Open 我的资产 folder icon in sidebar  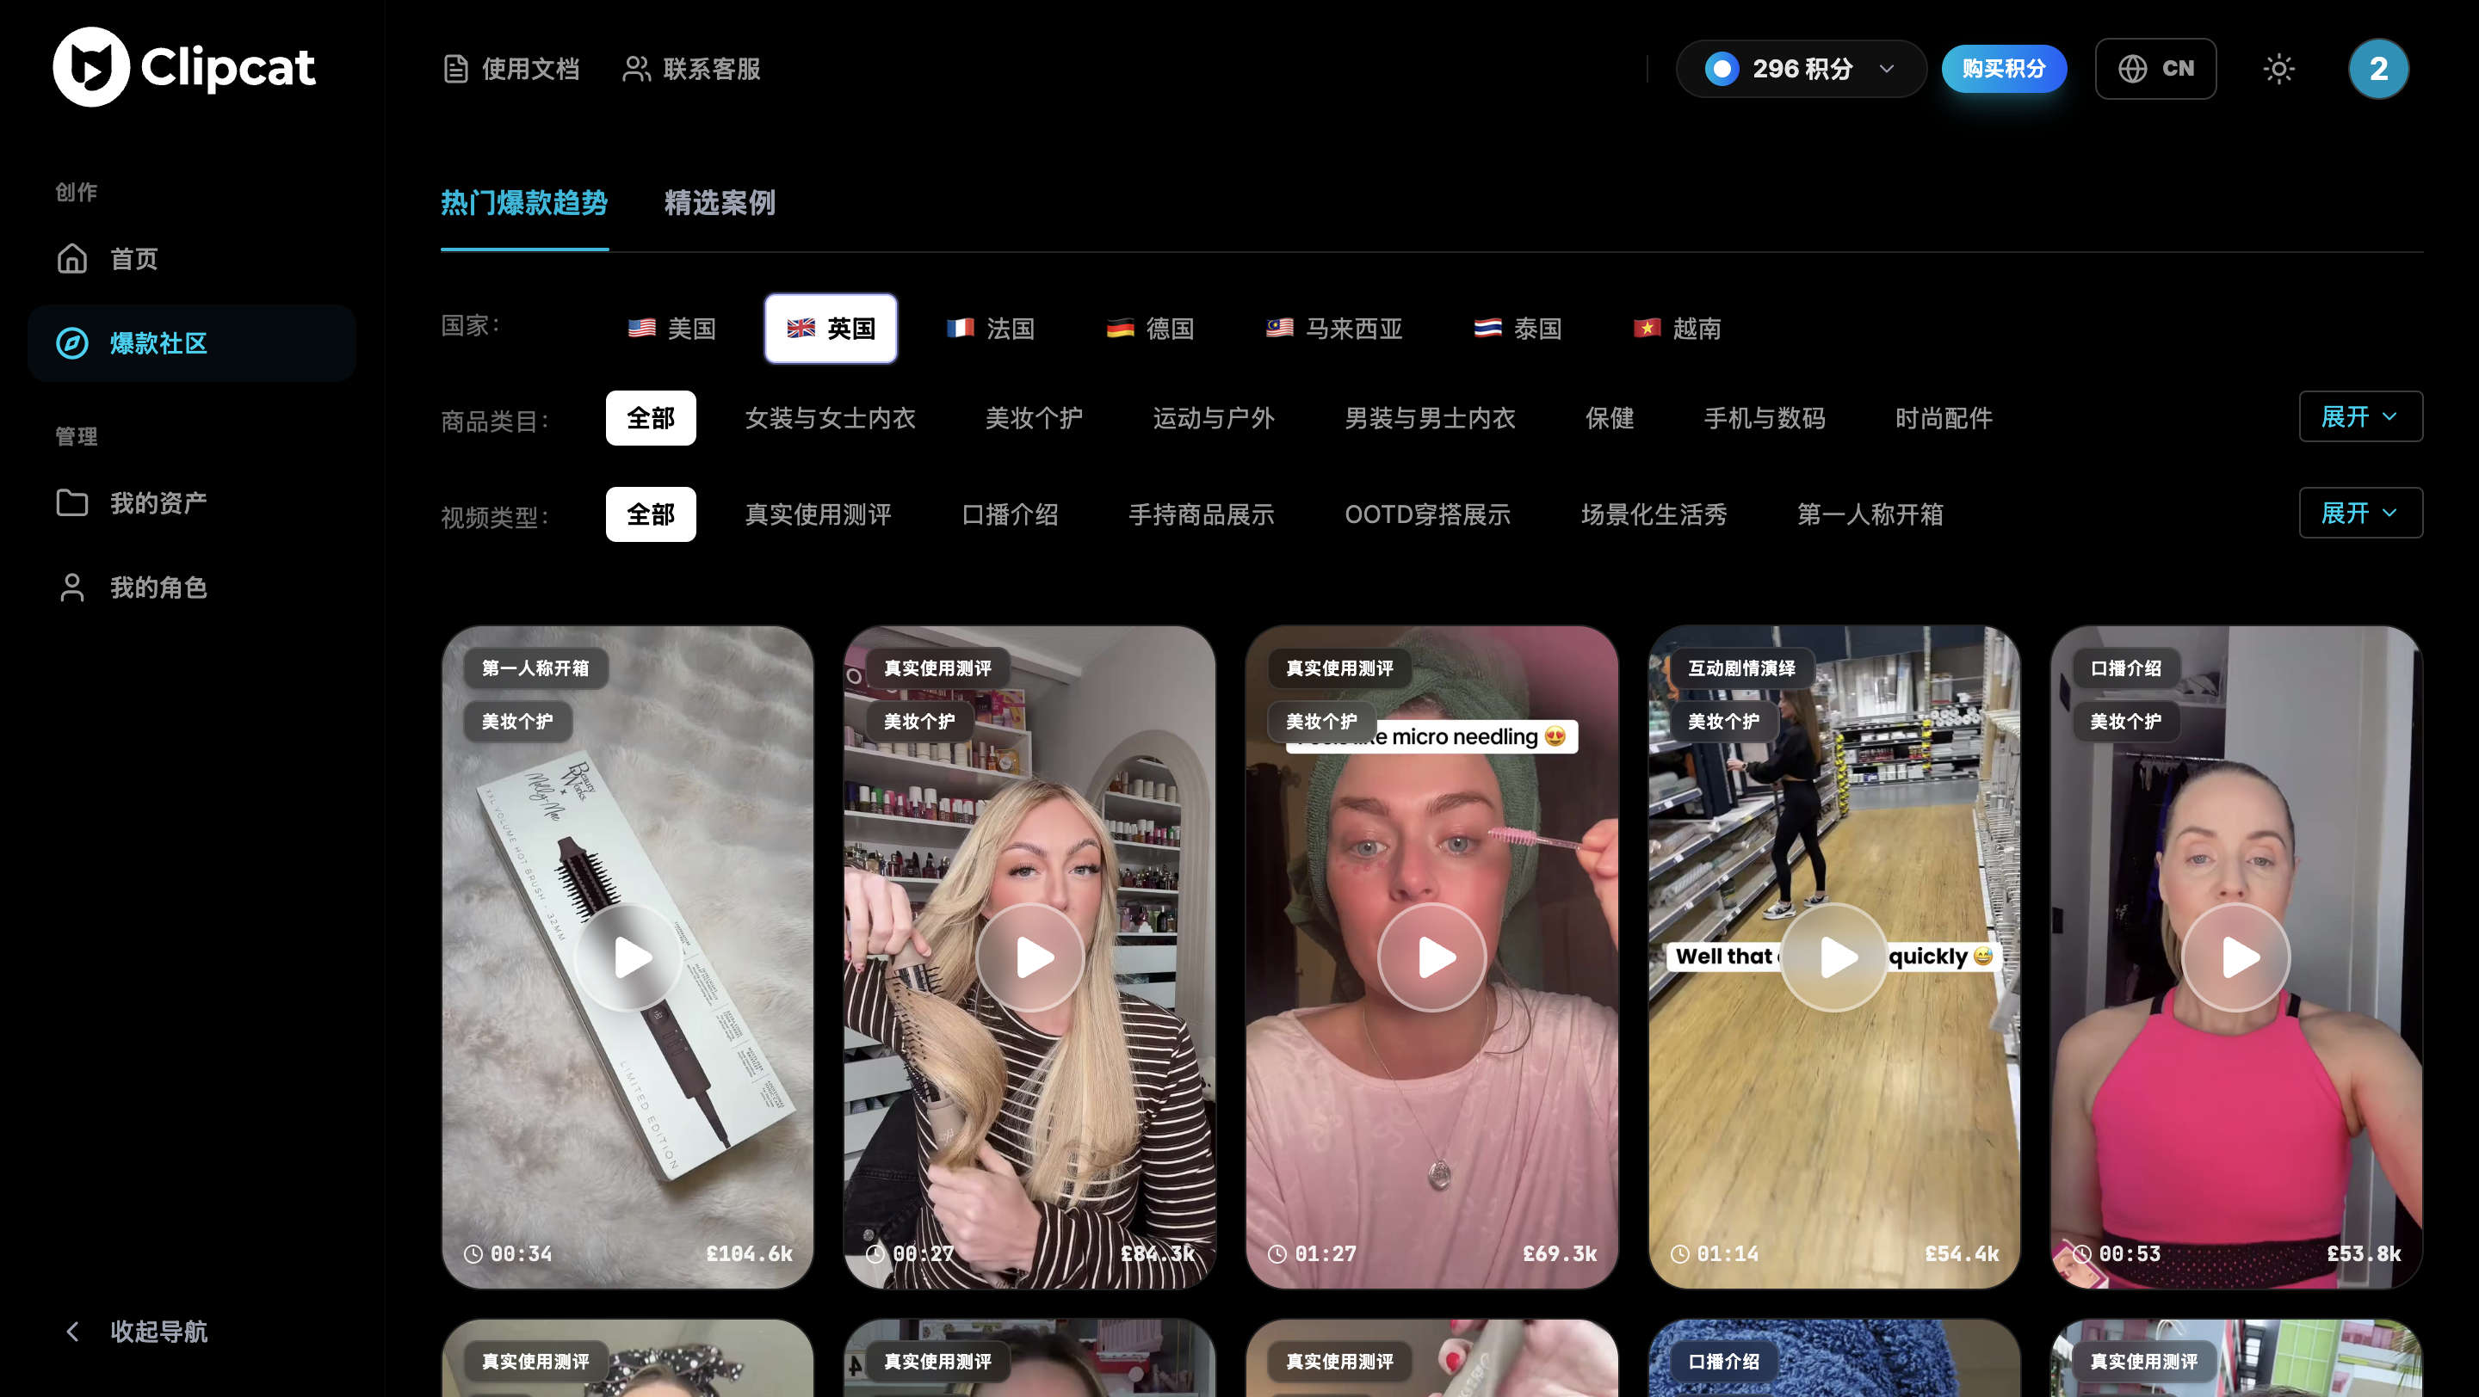coord(72,503)
